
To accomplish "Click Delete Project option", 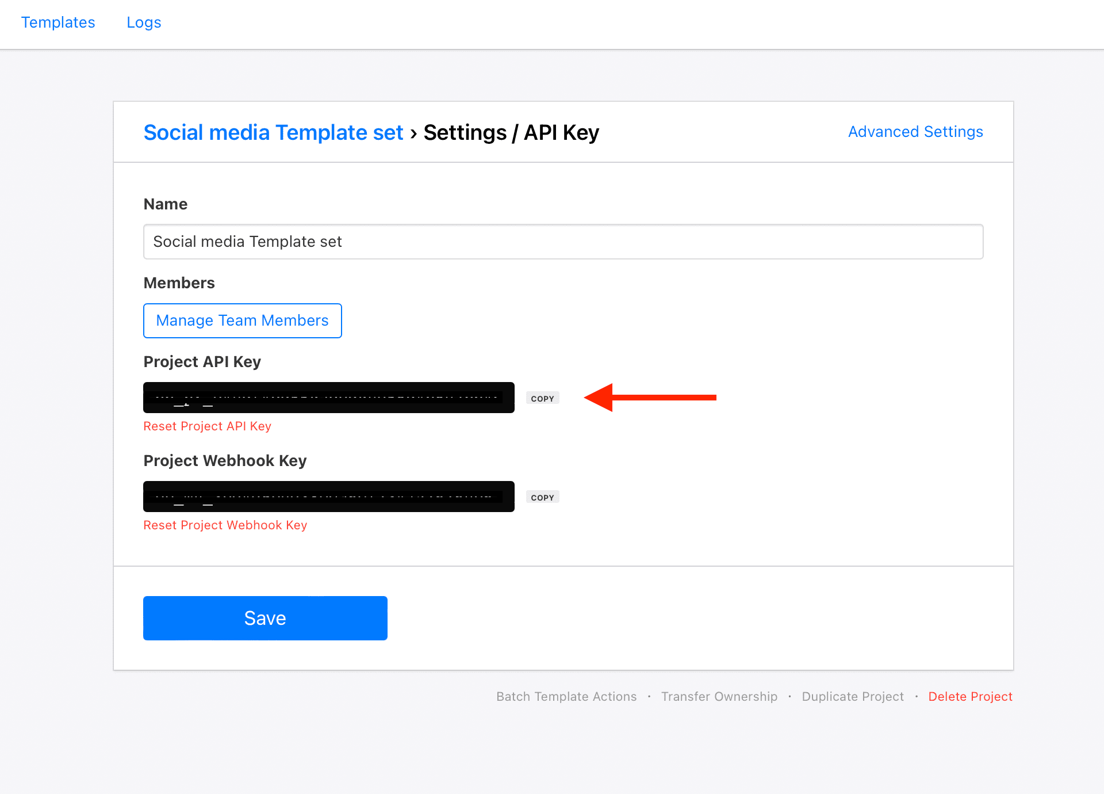I will (970, 696).
